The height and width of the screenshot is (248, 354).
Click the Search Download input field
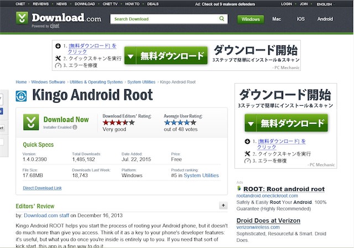pyautogui.click(x=169, y=19)
